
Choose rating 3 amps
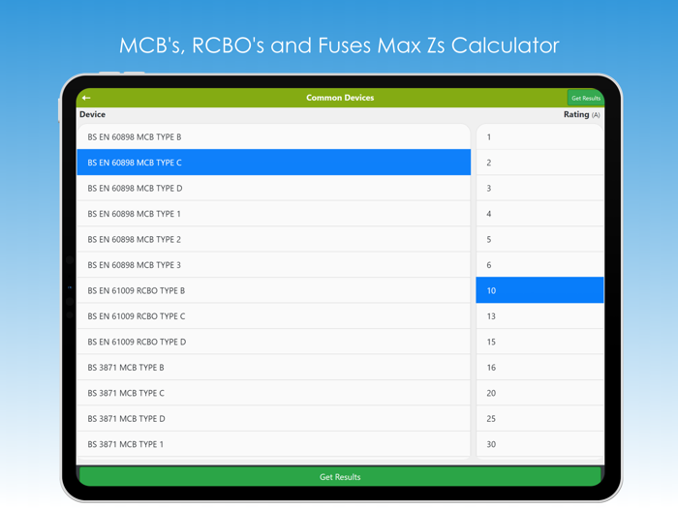[x=539, y=188]
